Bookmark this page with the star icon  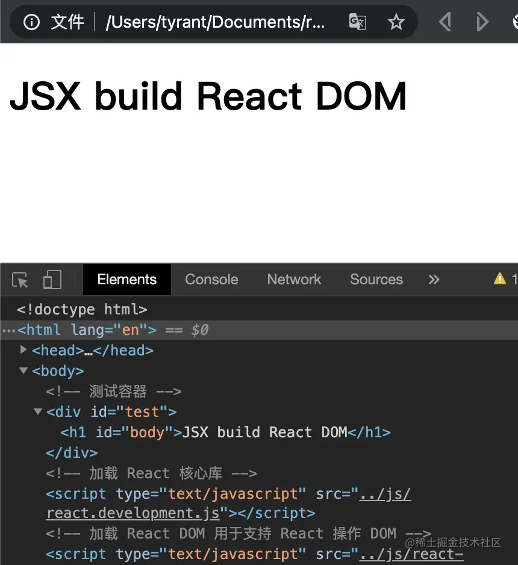click(x=396, y=22)
